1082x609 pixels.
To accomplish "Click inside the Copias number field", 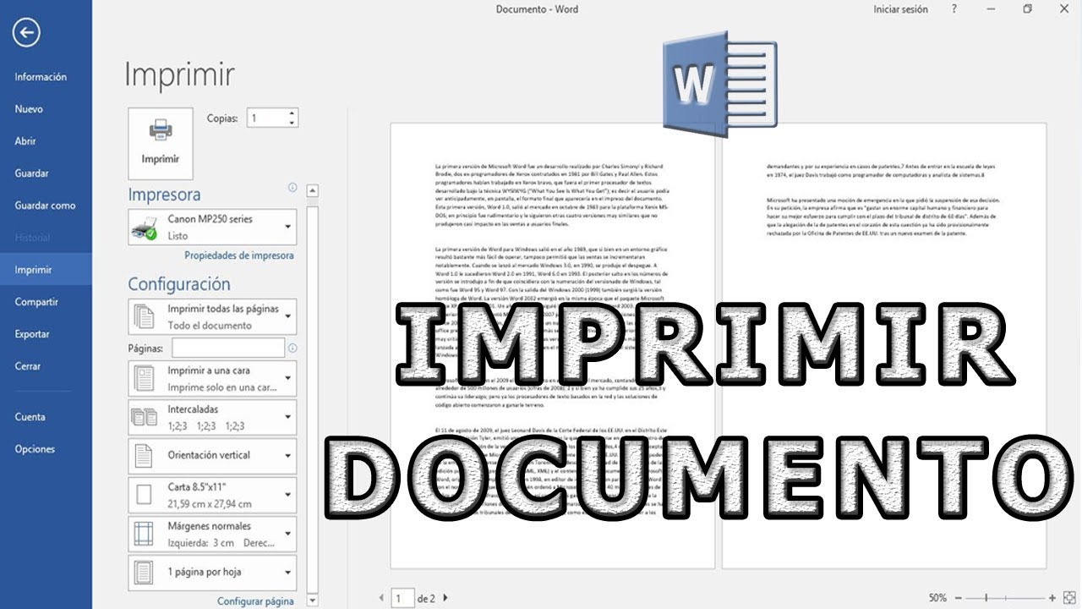I will pyautogui.click(x=266, y=118).
